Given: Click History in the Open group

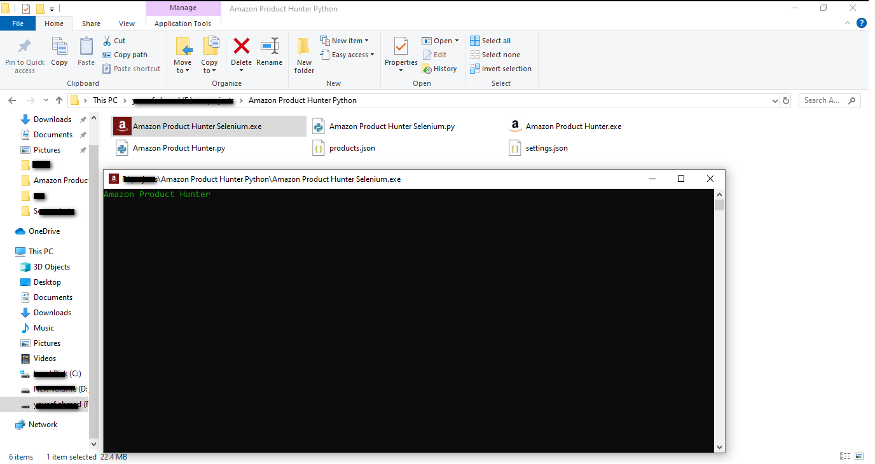Looking at the screenshot, I should (x=439, y=69).
